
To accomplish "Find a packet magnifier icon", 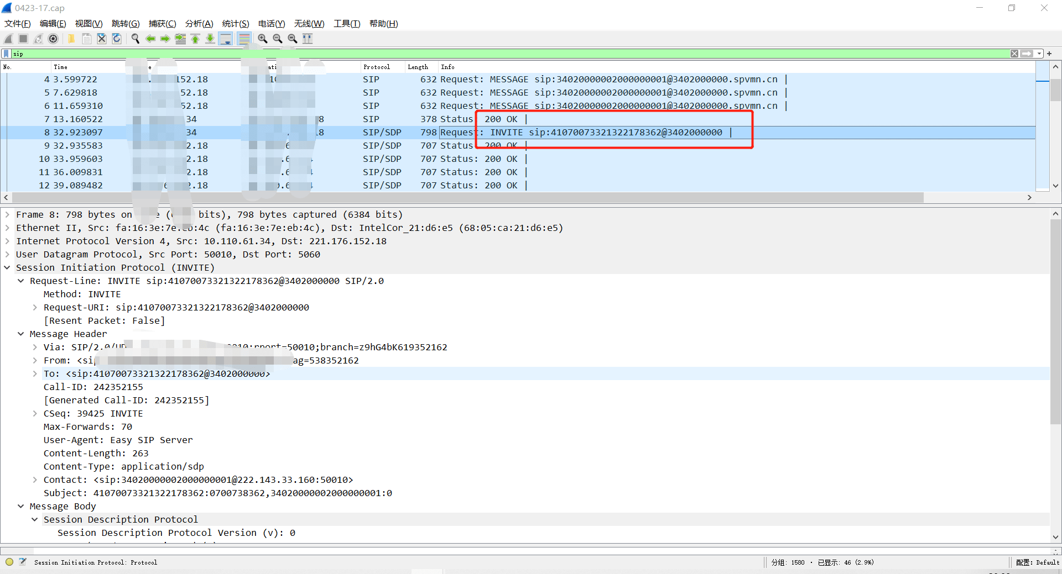I will click(x=135, y=39).
